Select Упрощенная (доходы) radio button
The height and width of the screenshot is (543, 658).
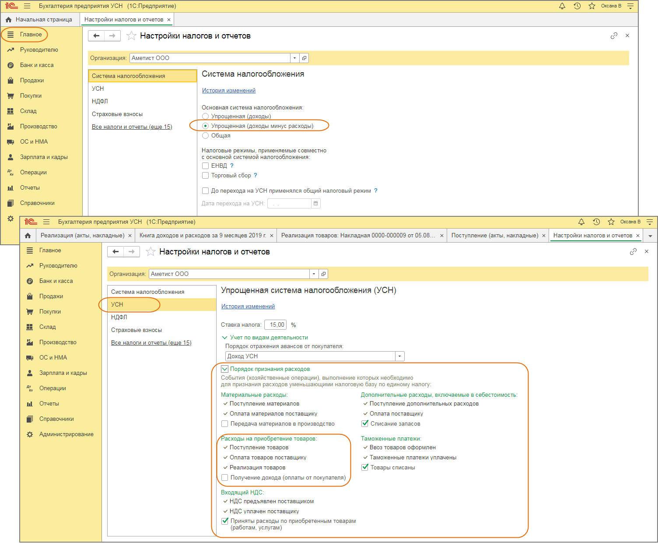206,116
